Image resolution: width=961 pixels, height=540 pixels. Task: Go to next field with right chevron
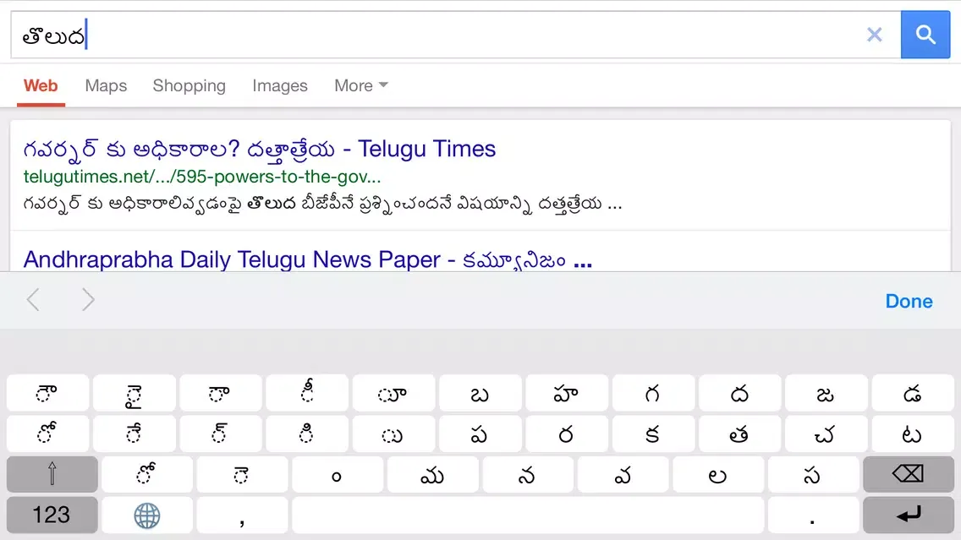(88, 300)
